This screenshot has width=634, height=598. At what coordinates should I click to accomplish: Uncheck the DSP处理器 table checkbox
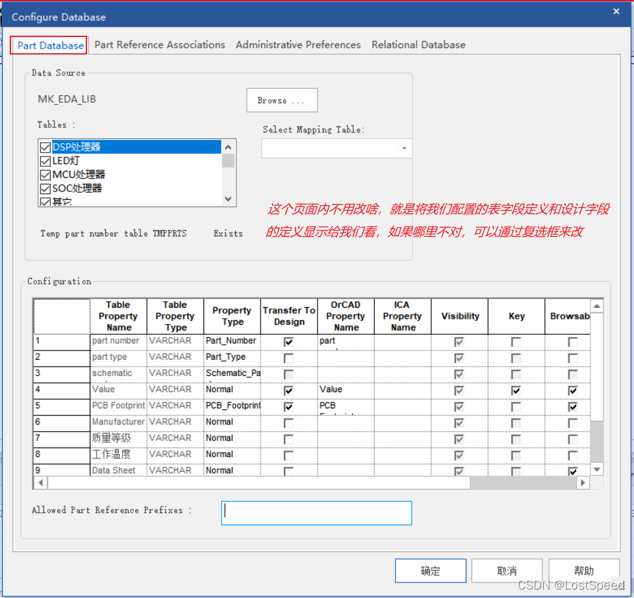(45, 147)
